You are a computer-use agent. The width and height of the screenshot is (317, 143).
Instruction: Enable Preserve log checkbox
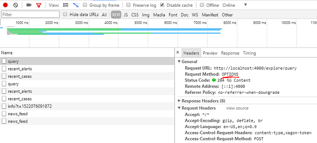click(128, 5)
